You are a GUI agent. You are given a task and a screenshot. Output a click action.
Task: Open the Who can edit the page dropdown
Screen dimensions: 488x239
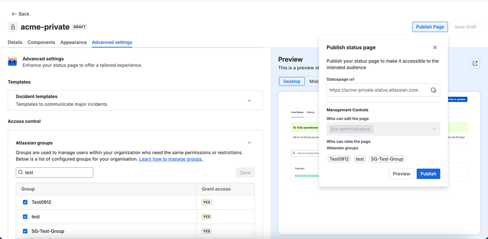click(383, 129)
